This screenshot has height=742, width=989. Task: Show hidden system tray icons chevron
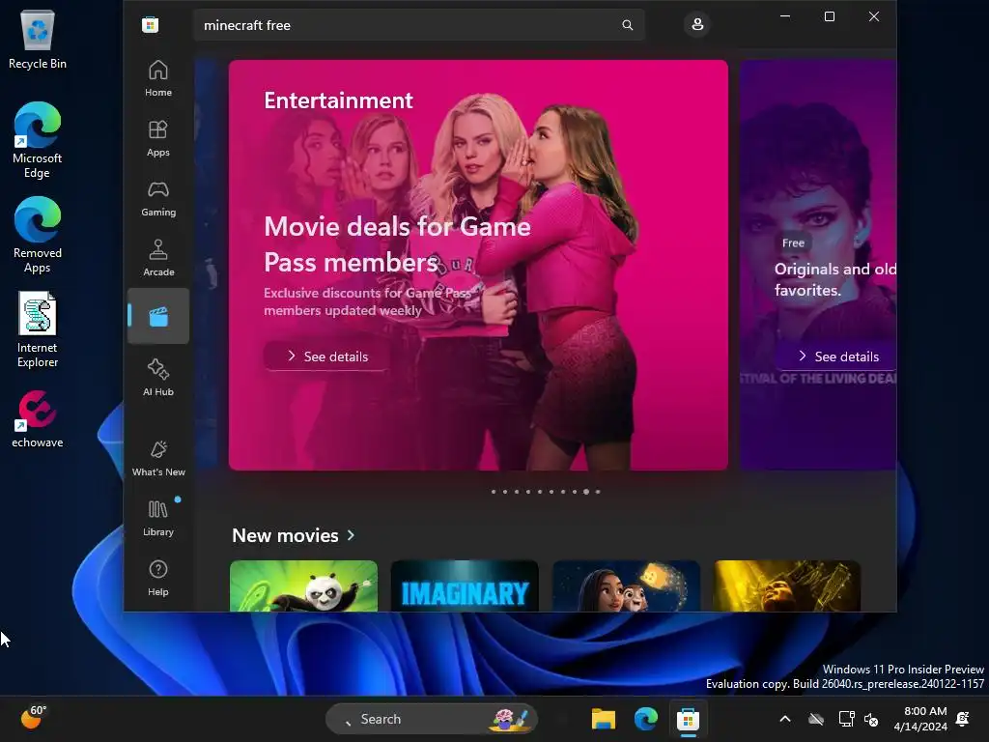(x=785, y=719)
